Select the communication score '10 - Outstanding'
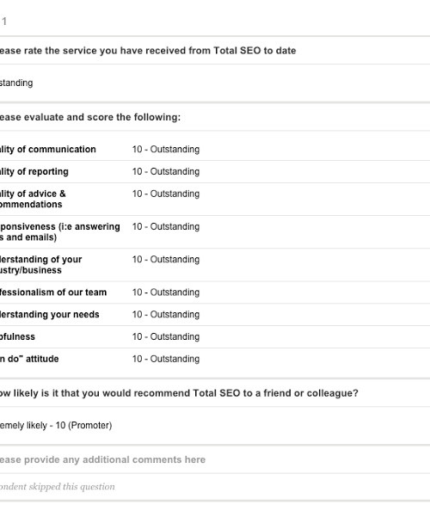430x505 pixels. [x=166, y=150]
